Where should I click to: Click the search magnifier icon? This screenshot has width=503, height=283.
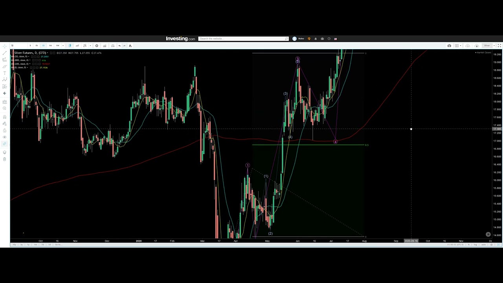tap(286, 39)
